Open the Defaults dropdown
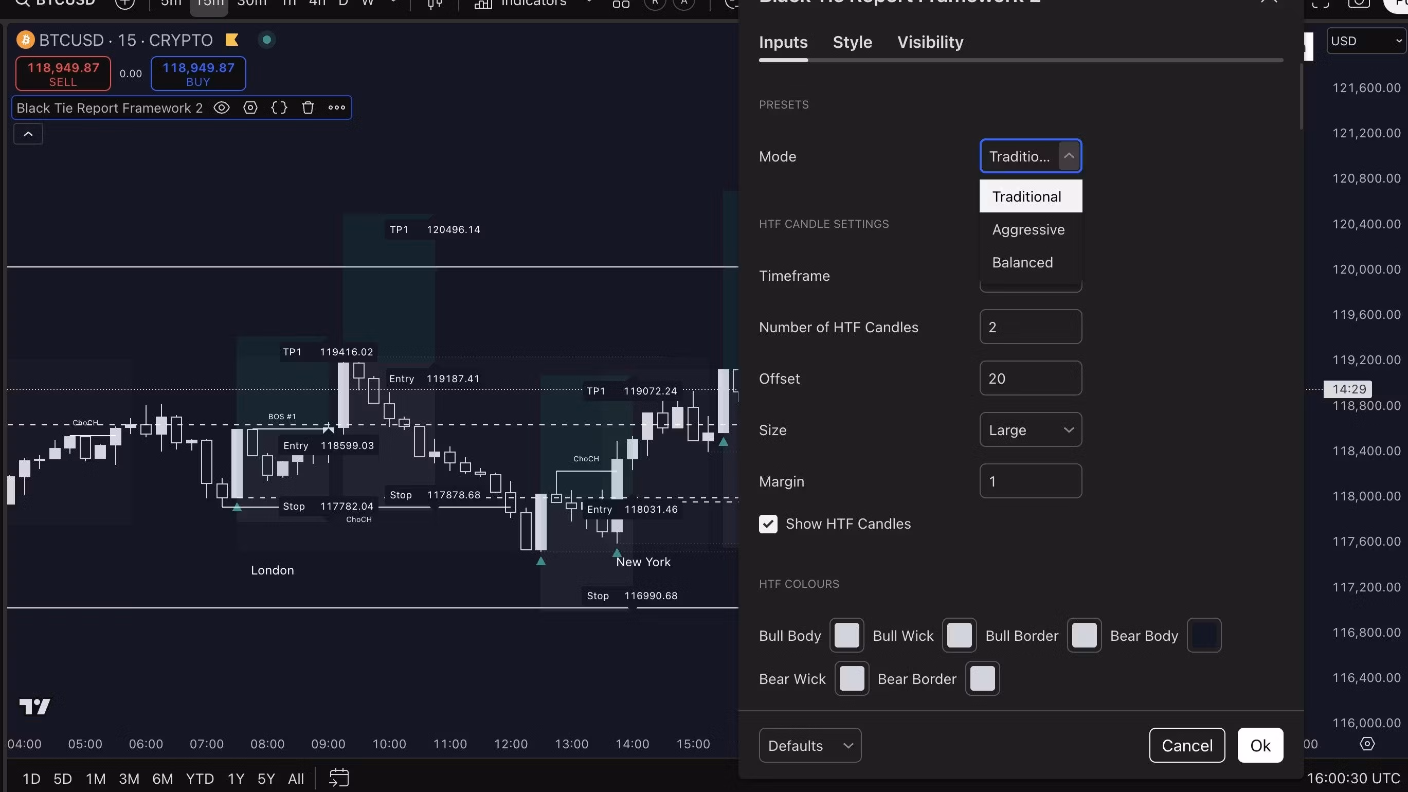The height and width of the screenshot is (792, 1408). point(809,745)
